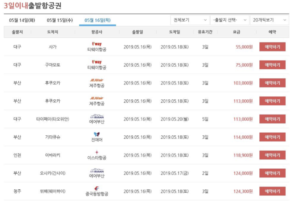The height and width of the screenshot is (201, 290).
Task: Click destination 기타큐슈
Action: [x=53, y=137]
